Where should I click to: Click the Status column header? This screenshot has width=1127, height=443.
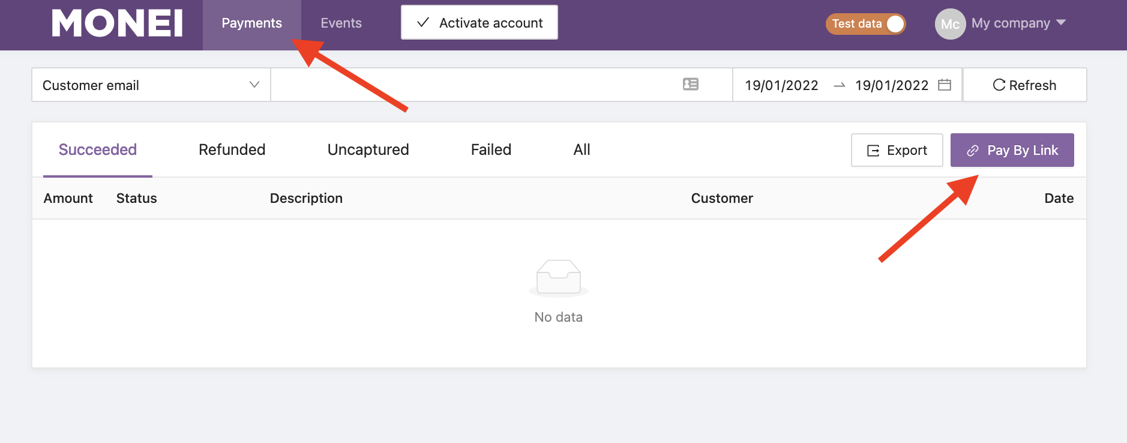(137, 199)
